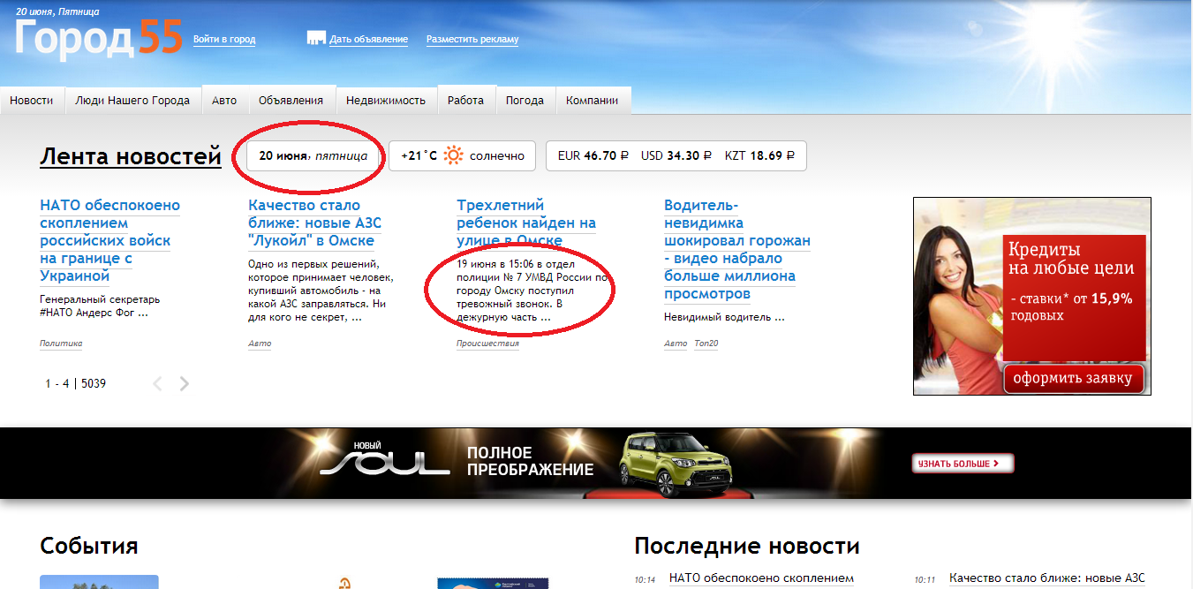Open the Погода tab
The height and width of the screenshot is (589, 1193).
525,100
